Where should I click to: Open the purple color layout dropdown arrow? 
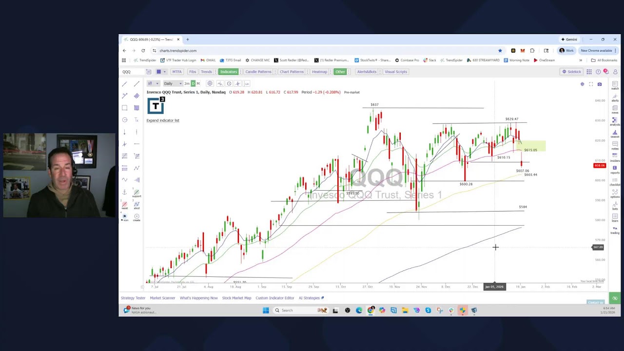coord(164,72)
